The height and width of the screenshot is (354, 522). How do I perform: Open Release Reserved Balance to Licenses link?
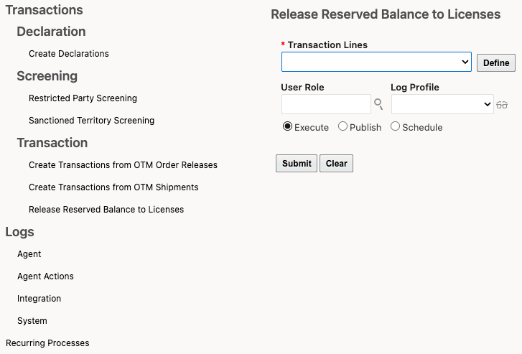106,210
